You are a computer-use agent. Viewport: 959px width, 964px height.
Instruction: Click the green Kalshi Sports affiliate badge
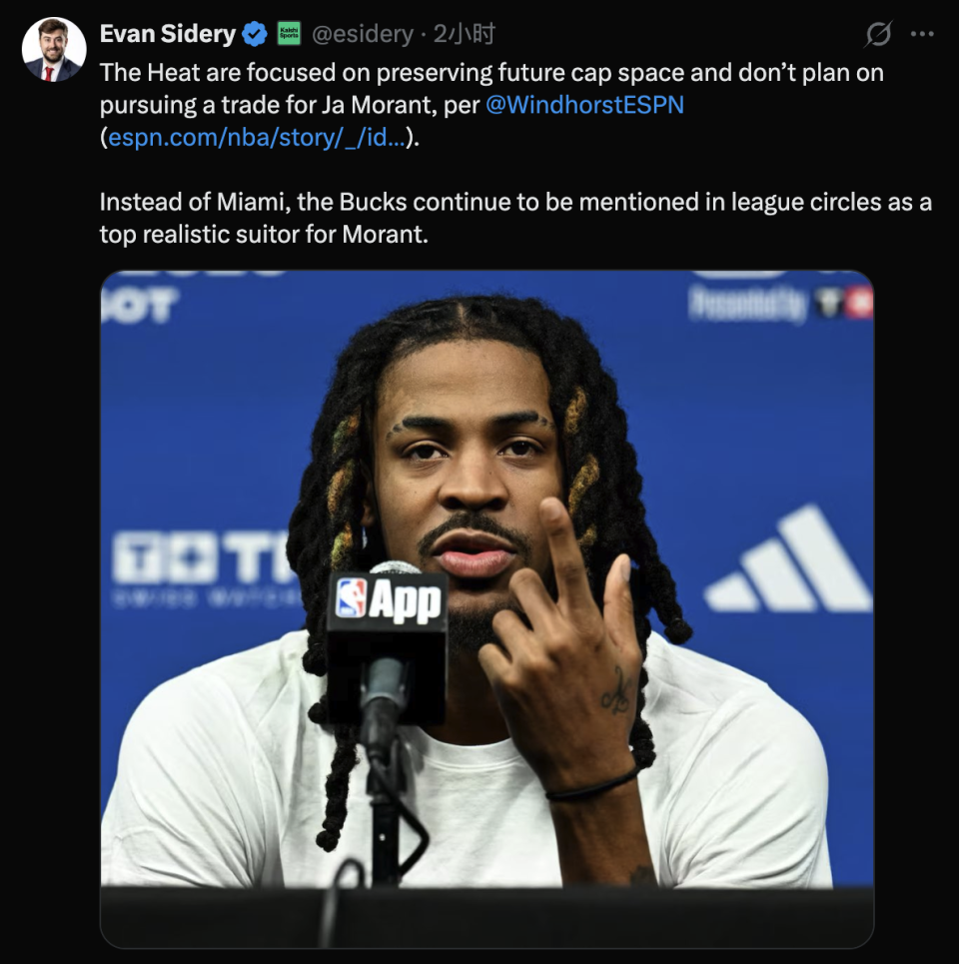point(289,34)
